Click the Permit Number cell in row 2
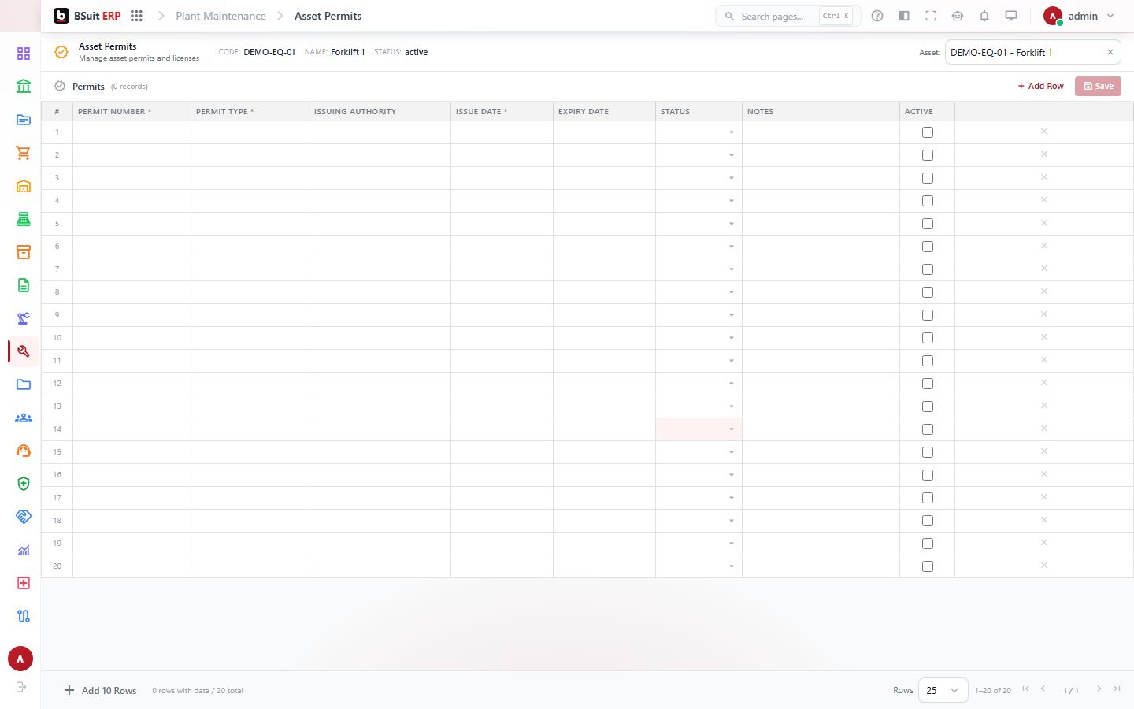Image resolution: width=1134 pixels, height=709 pixels. click(x=132, y=155)
